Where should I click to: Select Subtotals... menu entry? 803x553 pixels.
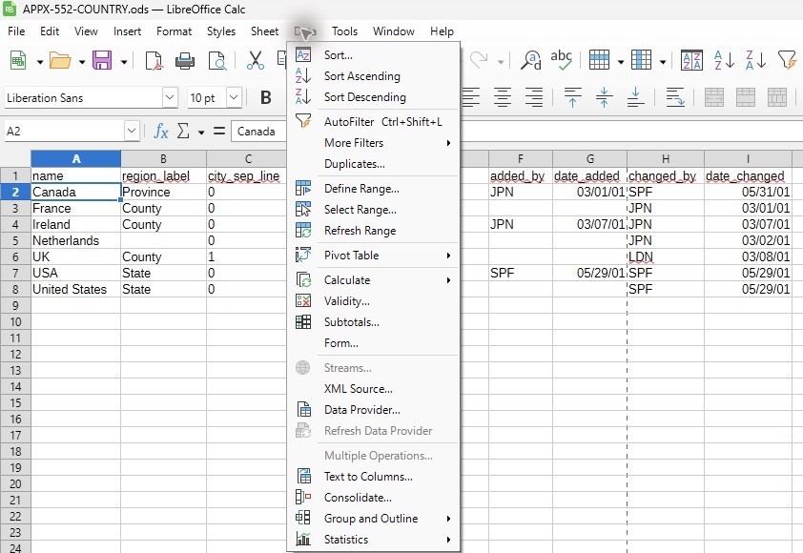(374, 322)
